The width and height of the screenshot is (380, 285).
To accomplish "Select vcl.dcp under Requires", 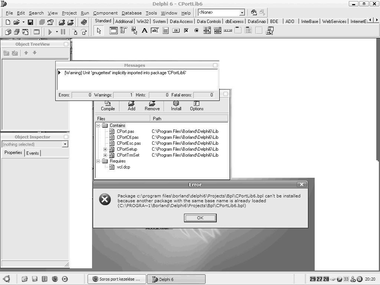I will click(123, 167).
